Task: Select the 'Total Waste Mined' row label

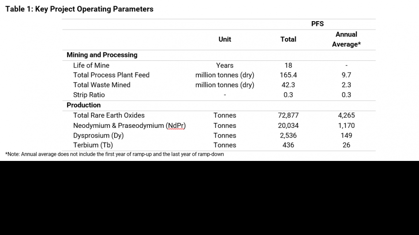Action: tap(102, 85)
